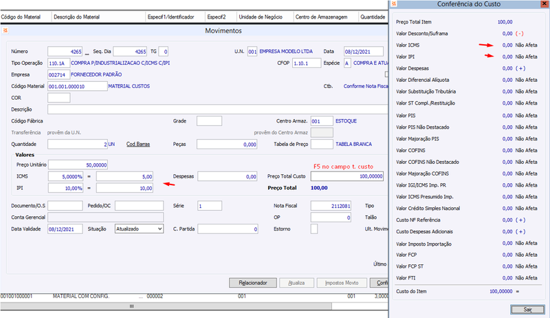Click the IPI percentage field

[x=65, y=188]
